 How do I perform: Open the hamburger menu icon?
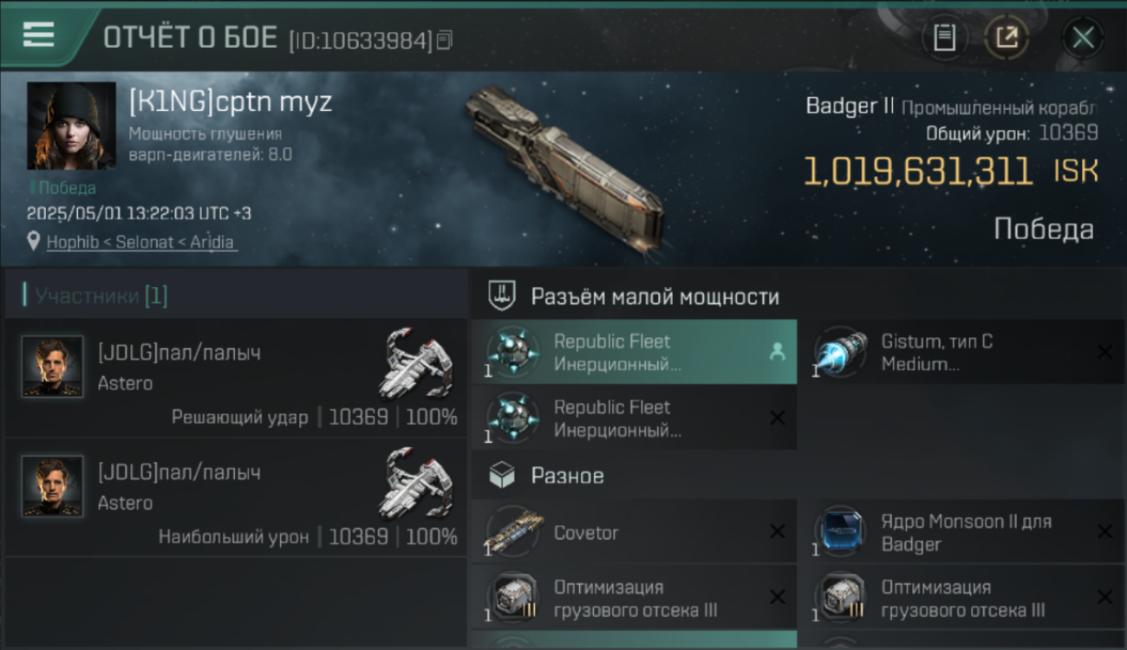[38, 35]
